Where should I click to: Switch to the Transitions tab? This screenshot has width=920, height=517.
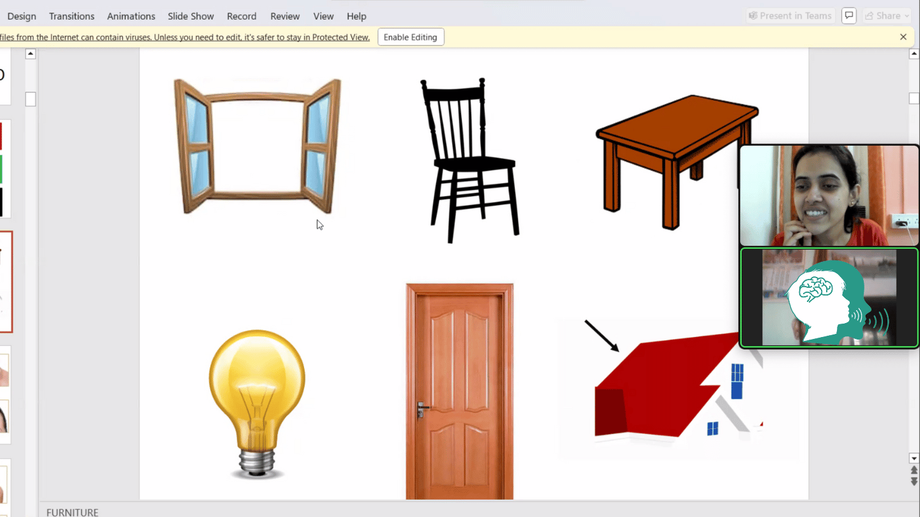[x=72, y=16]
